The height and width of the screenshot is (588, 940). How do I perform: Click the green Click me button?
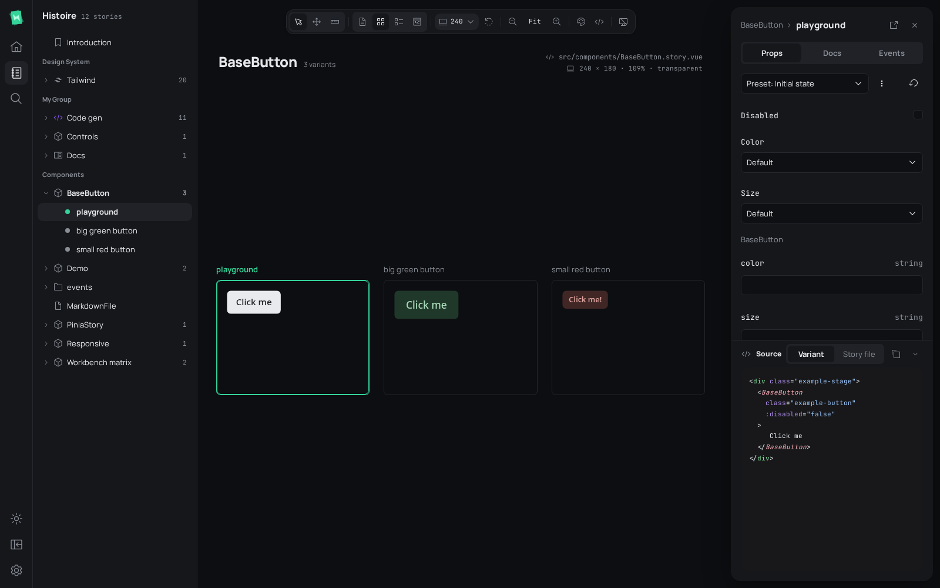click(x=427, y=305)
